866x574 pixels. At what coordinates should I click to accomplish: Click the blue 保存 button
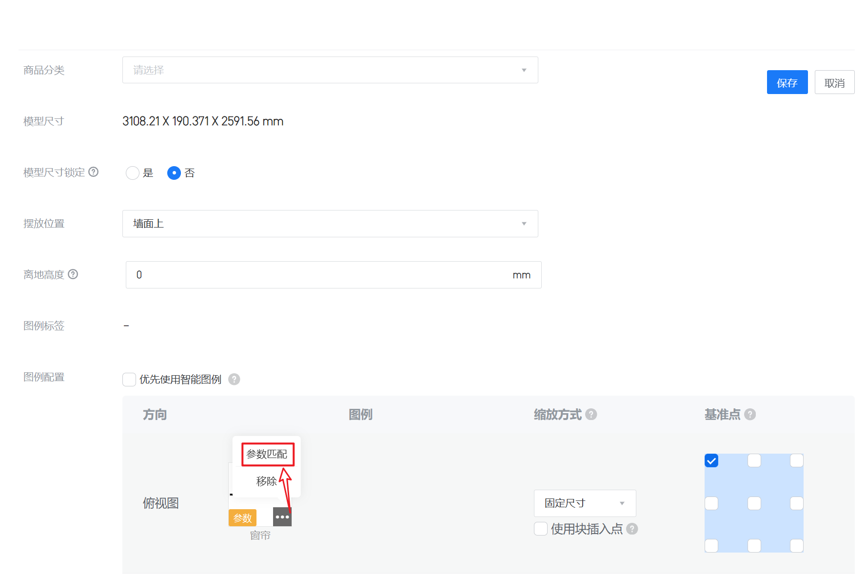pyautogui.click(x=787, y=82)
